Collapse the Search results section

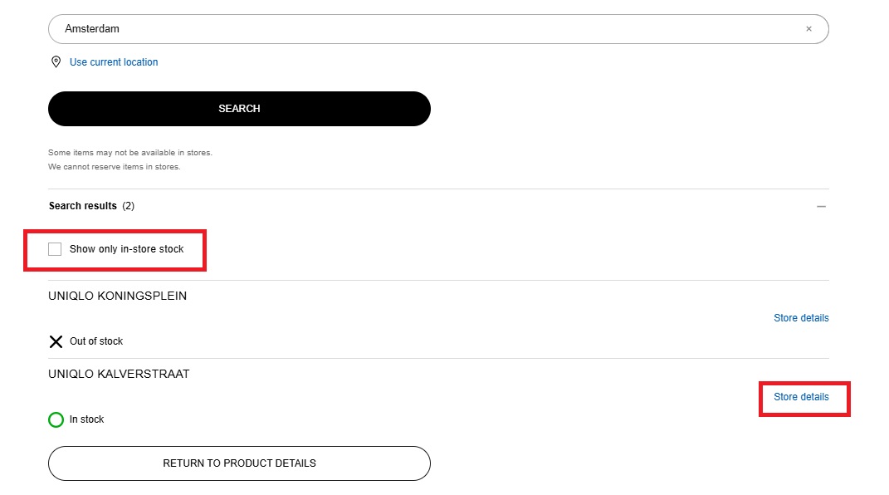pos(821,206)
